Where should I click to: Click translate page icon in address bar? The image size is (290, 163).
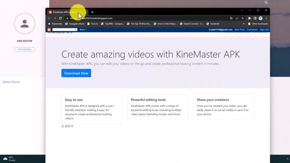[231, 18]
